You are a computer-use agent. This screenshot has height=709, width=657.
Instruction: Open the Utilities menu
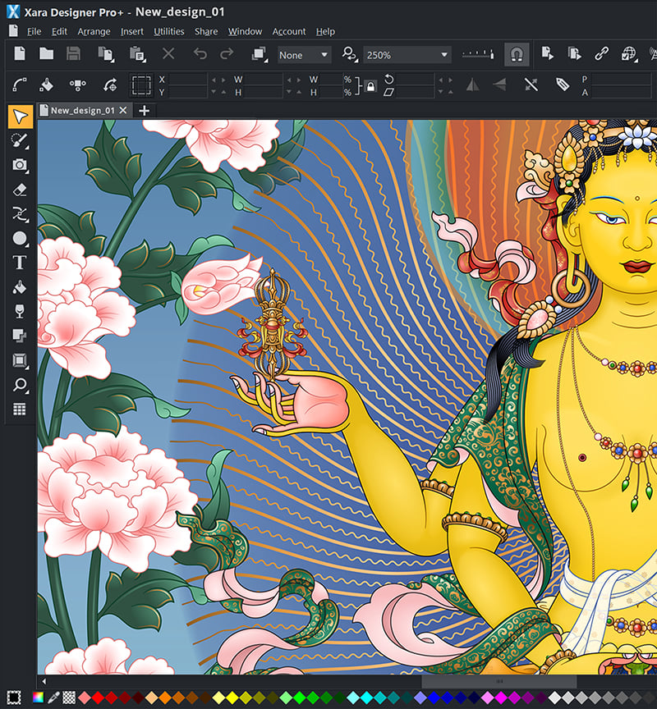coord(168,31)
